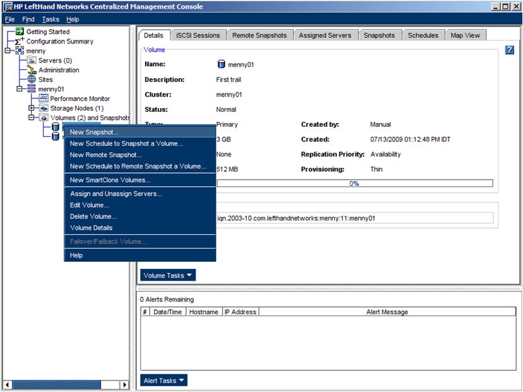The image size is (523, 392).
Task: Click the "0 Alerts Remaining" label
Action: [167, 299]
